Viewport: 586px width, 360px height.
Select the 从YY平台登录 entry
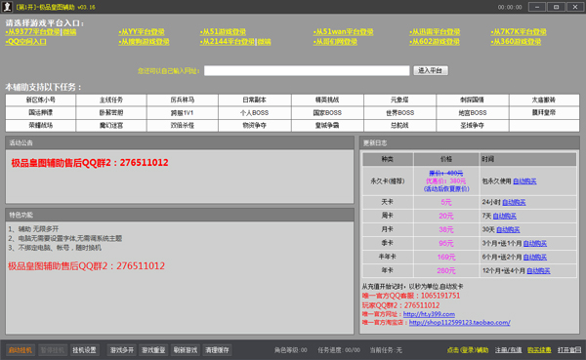coord(142,32)
